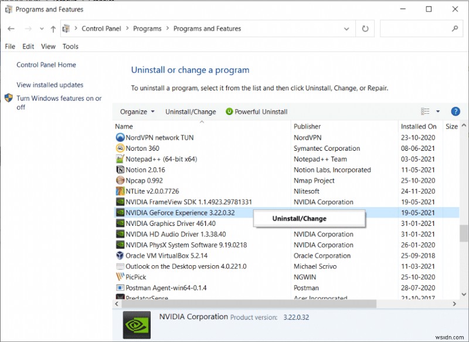The image size is (469, 342).
Task: Open the View menu
Action: click(48, 46)
